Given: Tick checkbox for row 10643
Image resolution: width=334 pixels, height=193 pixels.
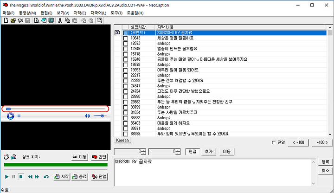Looking at the screenshot, I should (126, 38).
